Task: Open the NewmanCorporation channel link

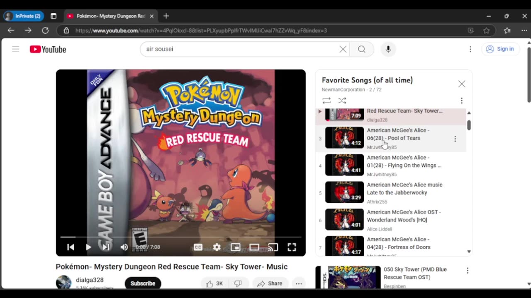Action: pos(343,90)
